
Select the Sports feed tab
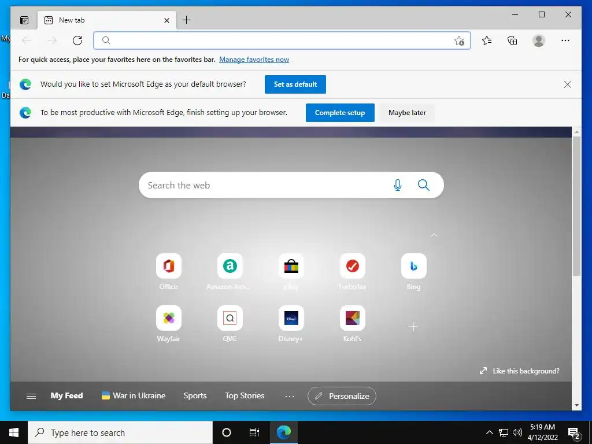[x=195, y=395]
